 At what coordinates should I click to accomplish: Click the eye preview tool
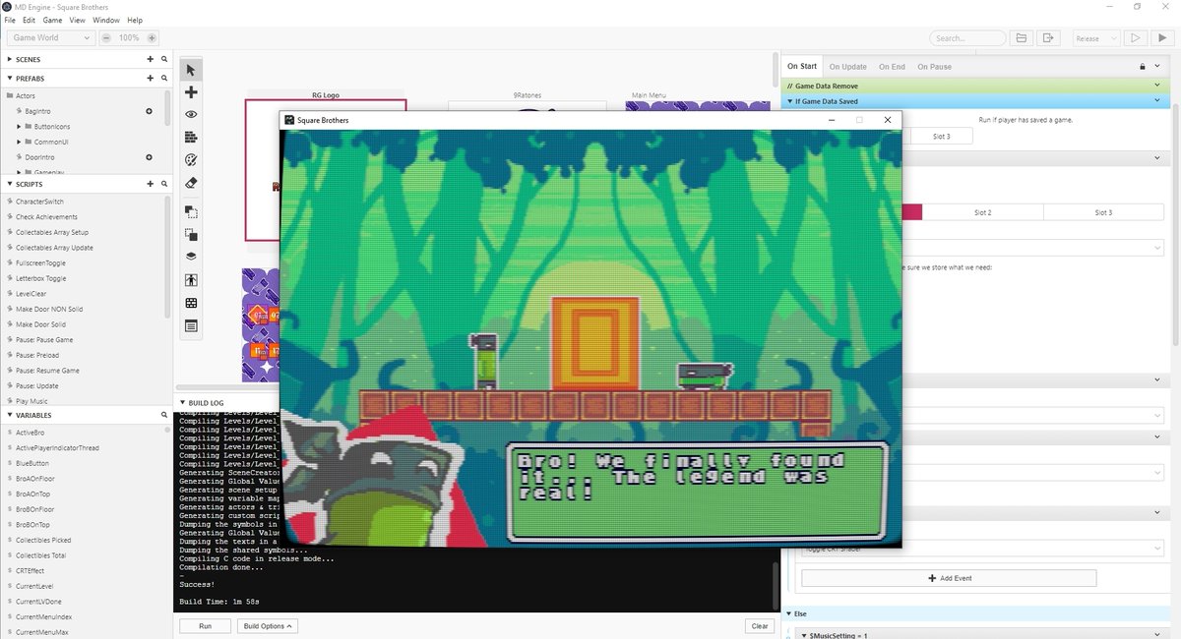(x=190, y=114)
